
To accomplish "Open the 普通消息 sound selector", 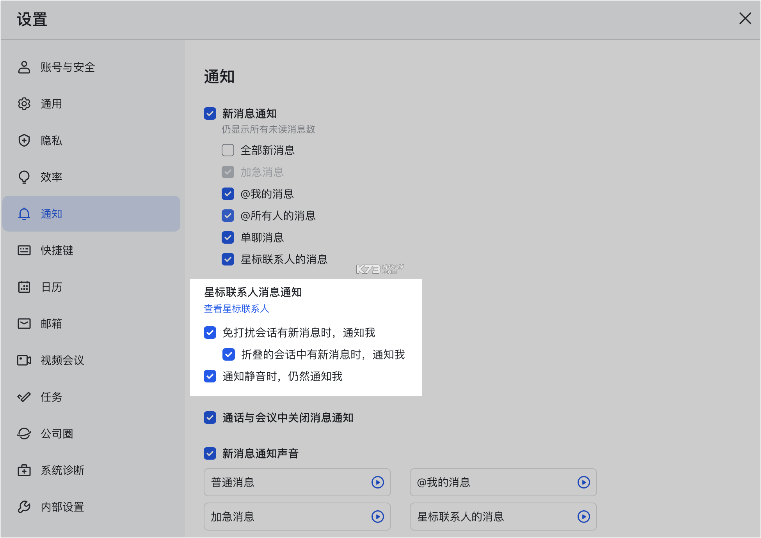I will coord(297,482).
